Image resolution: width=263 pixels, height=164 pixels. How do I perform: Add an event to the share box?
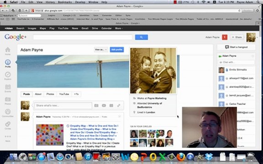[111, 105]
